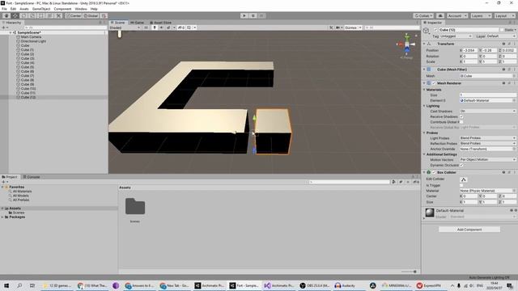Viewport: 518px width, 291px height.
Task: Toggle the Static checkbox in the Inspector
Action: [502, 30]
